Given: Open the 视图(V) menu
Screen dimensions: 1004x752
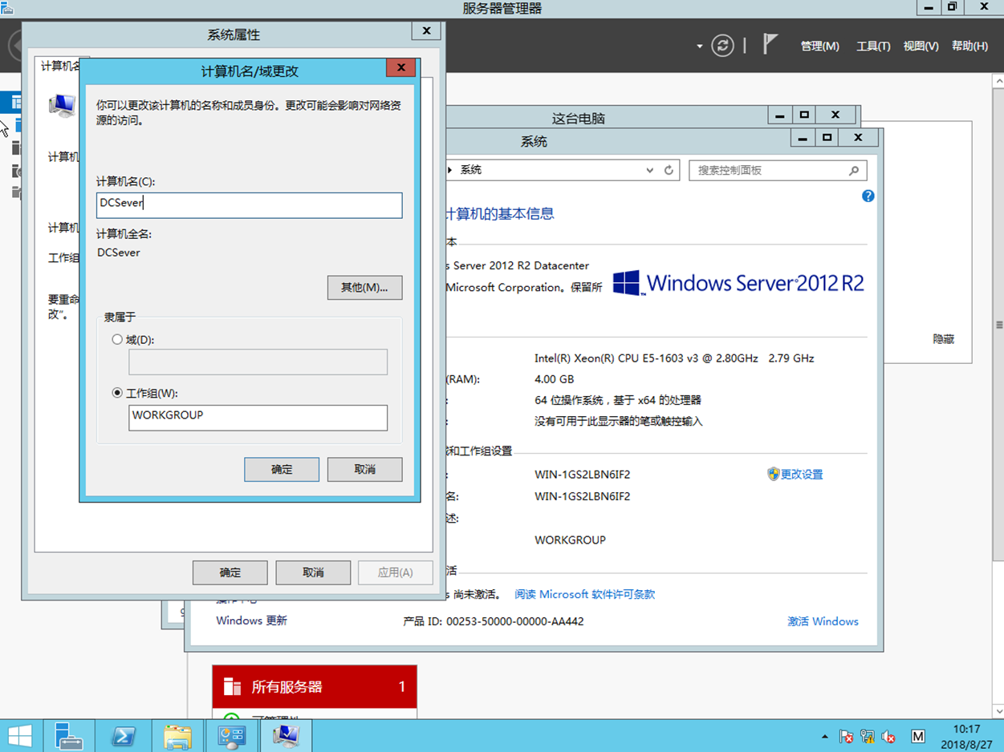Looking at the screenshot, I should click(x=921, y=46).
